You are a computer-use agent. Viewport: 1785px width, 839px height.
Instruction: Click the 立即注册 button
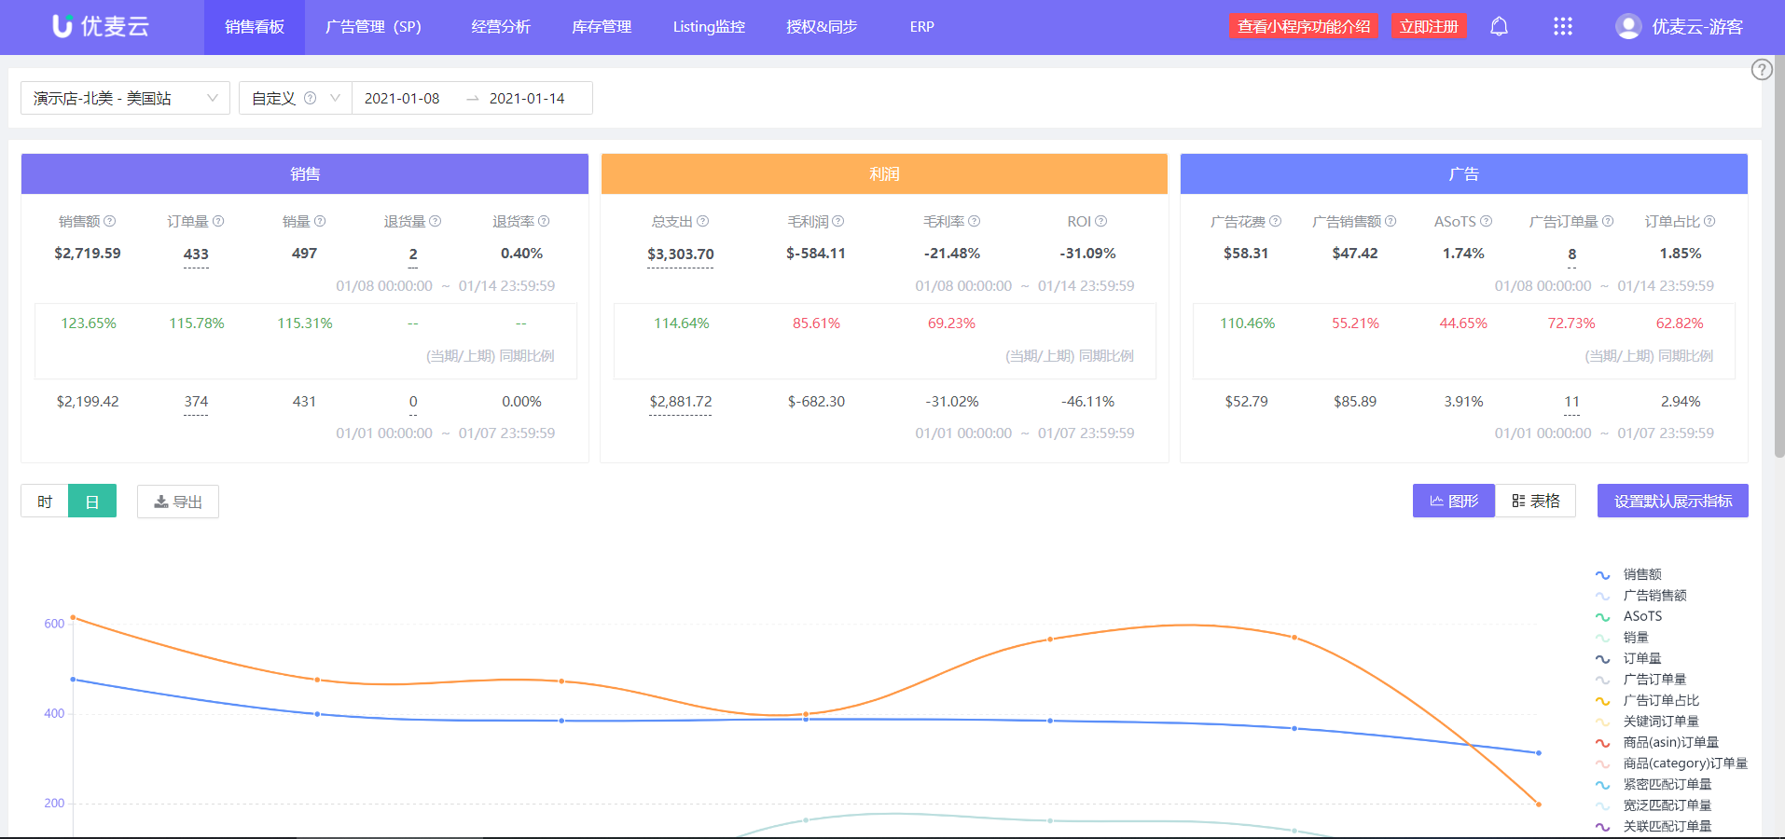point(1428,26)
